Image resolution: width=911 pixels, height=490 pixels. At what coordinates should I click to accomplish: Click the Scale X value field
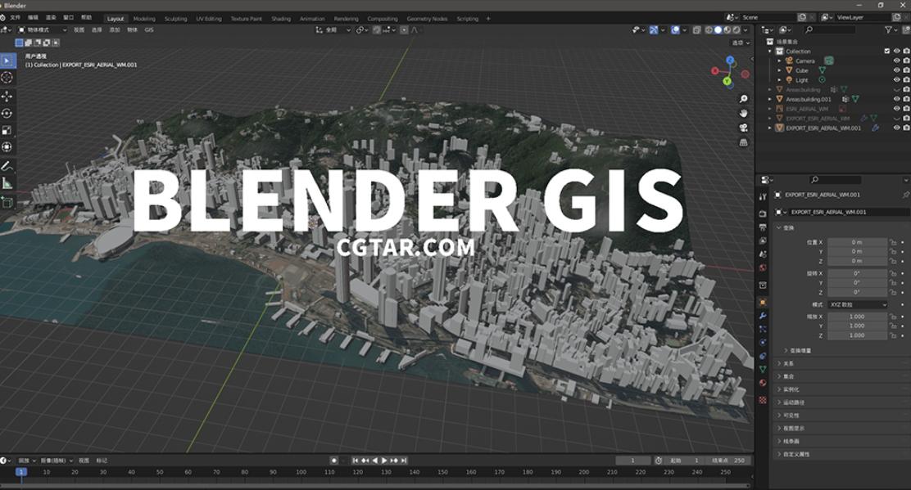(x=857, y=316)
